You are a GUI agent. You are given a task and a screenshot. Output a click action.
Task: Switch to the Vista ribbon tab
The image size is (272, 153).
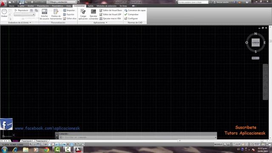(x=68, y=6)
